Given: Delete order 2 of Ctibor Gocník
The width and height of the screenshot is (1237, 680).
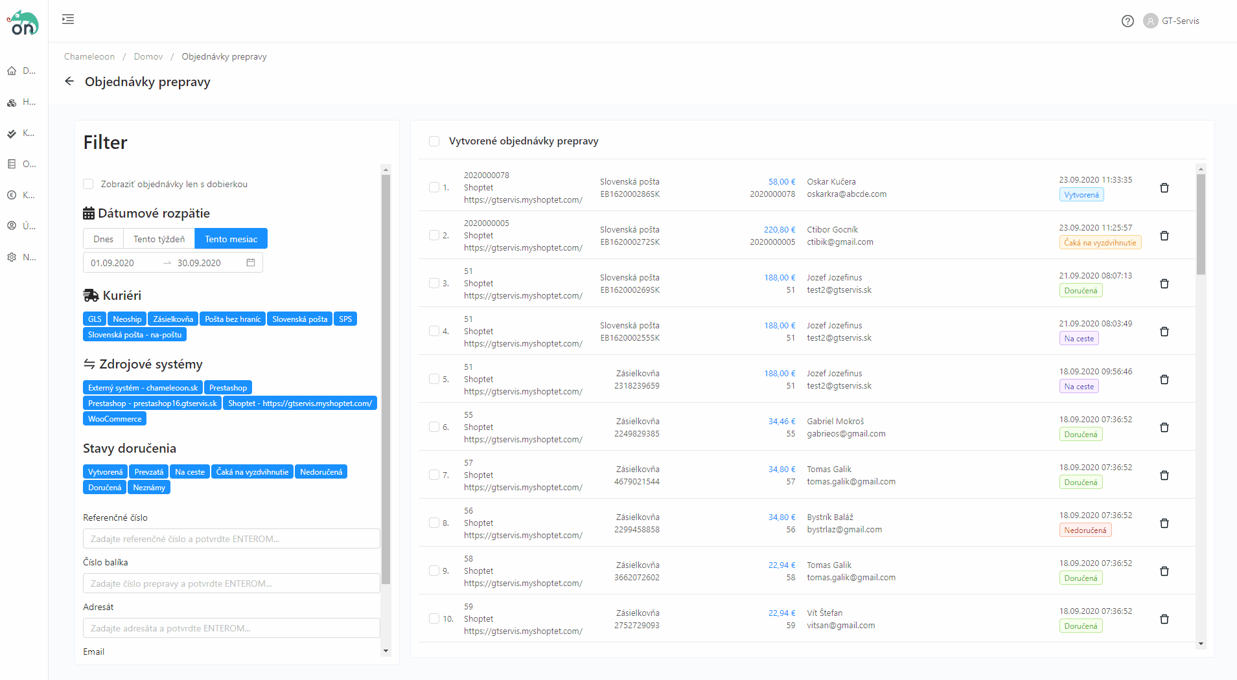Looking at the screenshot, I should pyautogui.click(x=1164, y=236).
